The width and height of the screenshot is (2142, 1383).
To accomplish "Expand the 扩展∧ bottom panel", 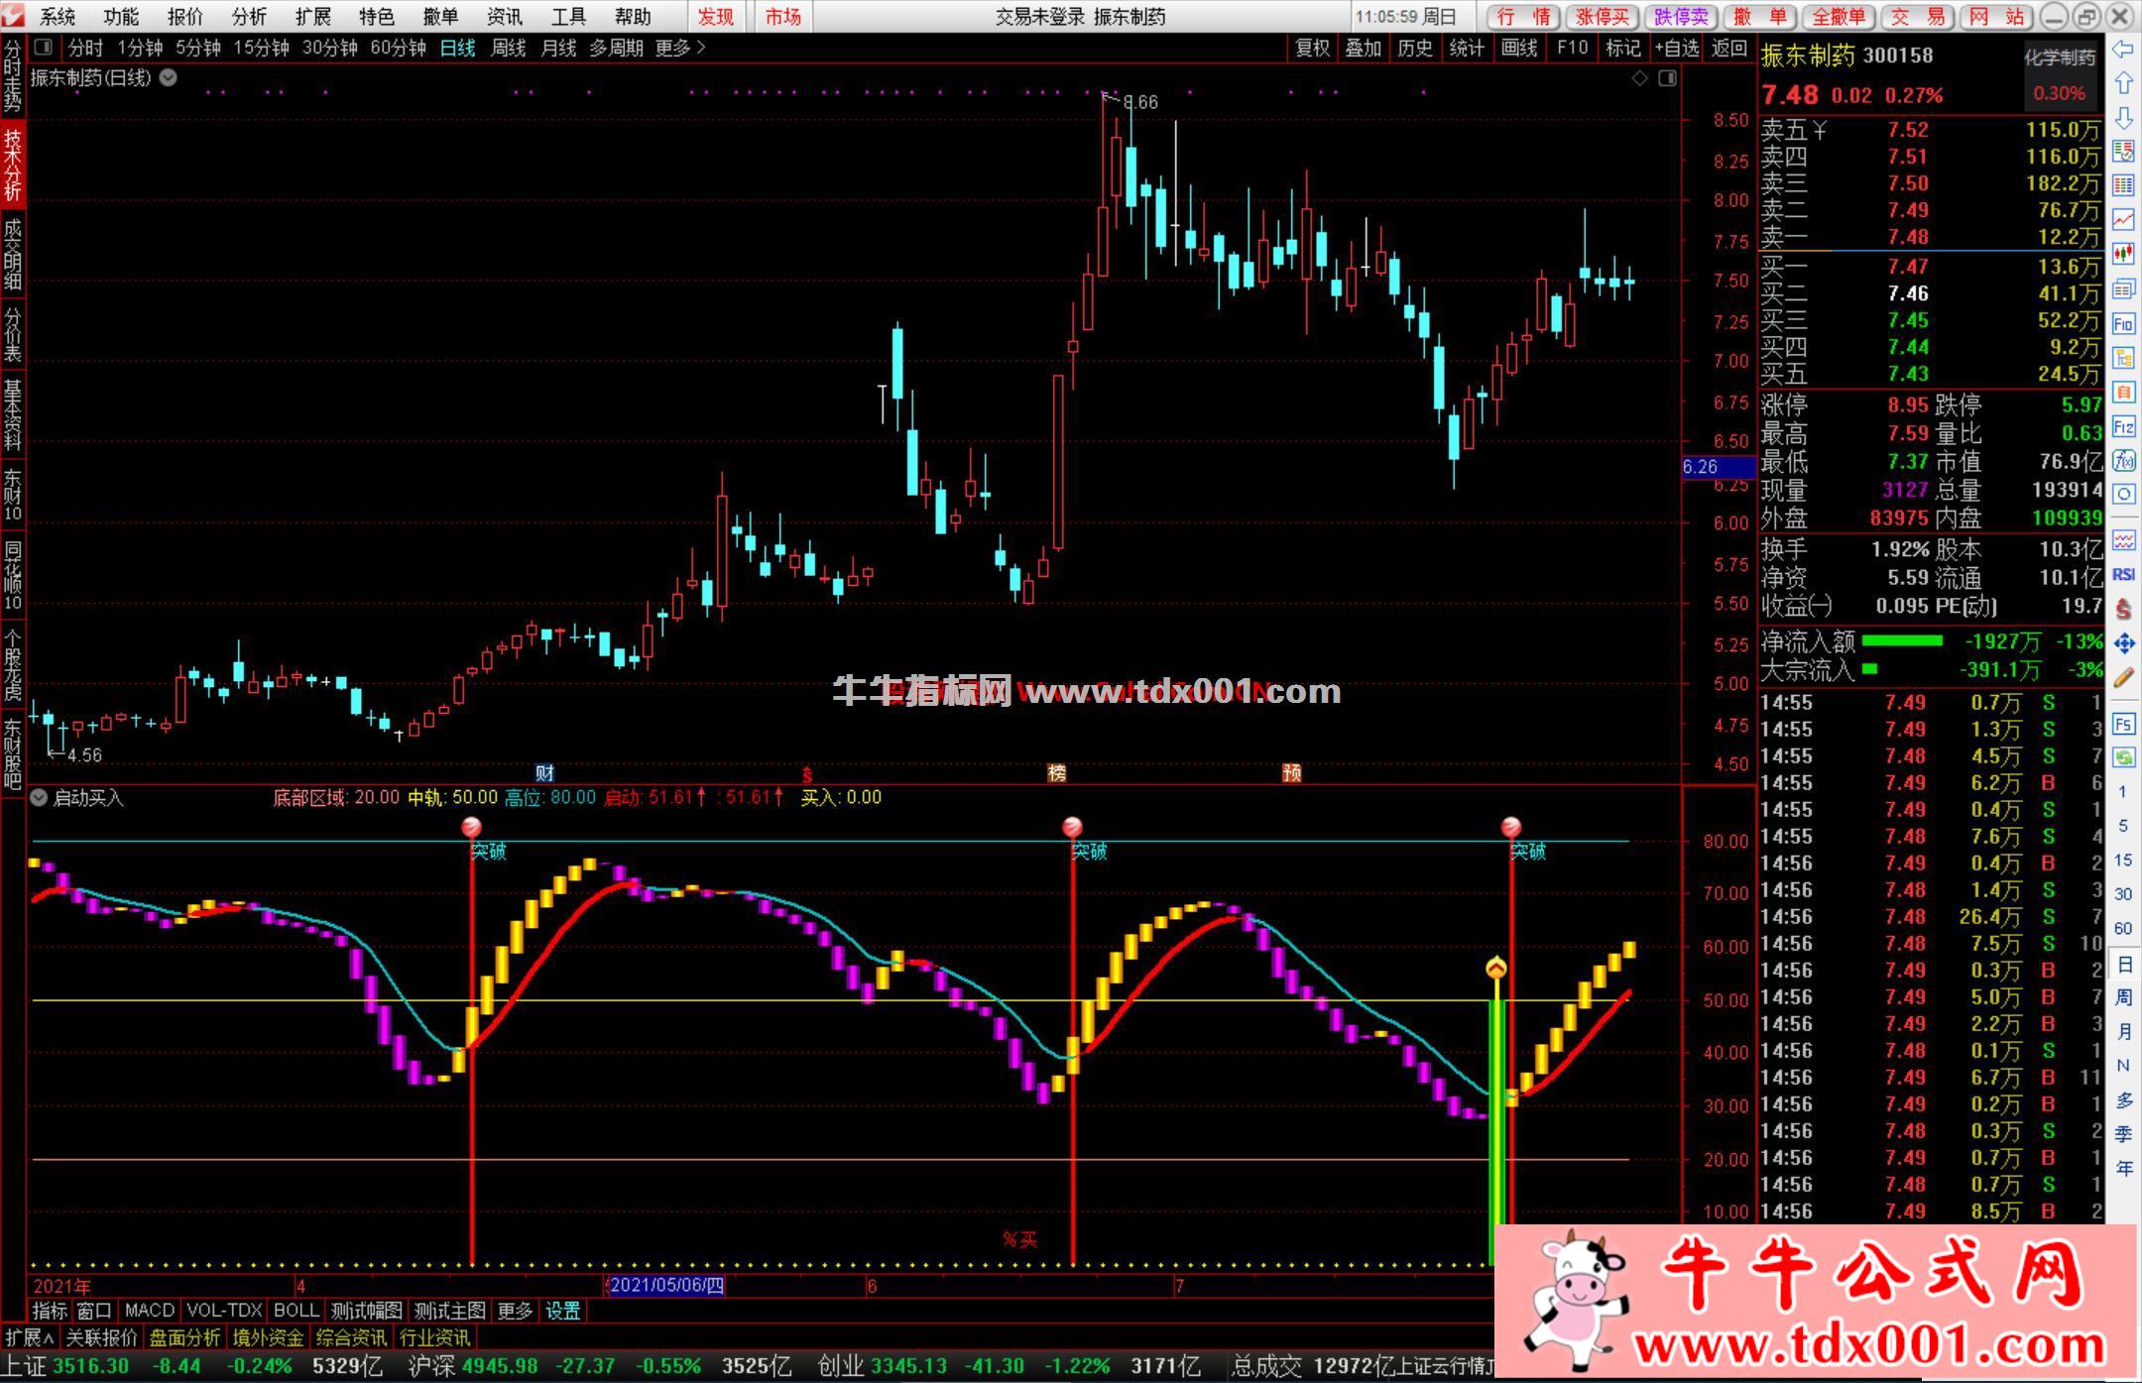I will click(x=31, y=1337).
